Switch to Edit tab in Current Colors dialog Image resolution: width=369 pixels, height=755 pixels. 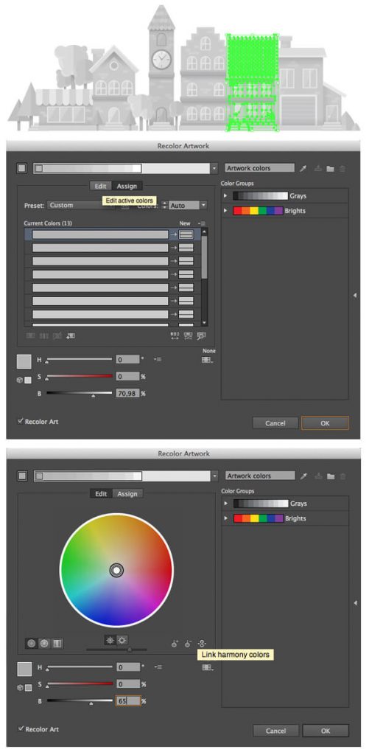point(100,186)
